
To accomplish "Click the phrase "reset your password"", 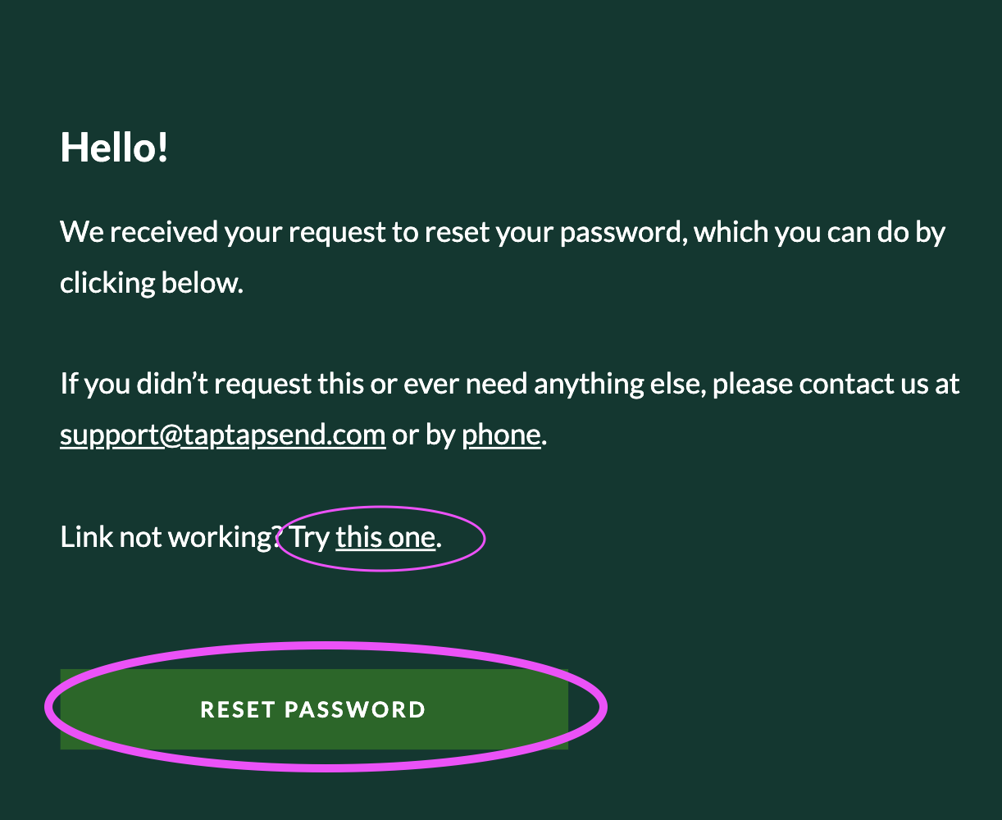I will [553, 233].
